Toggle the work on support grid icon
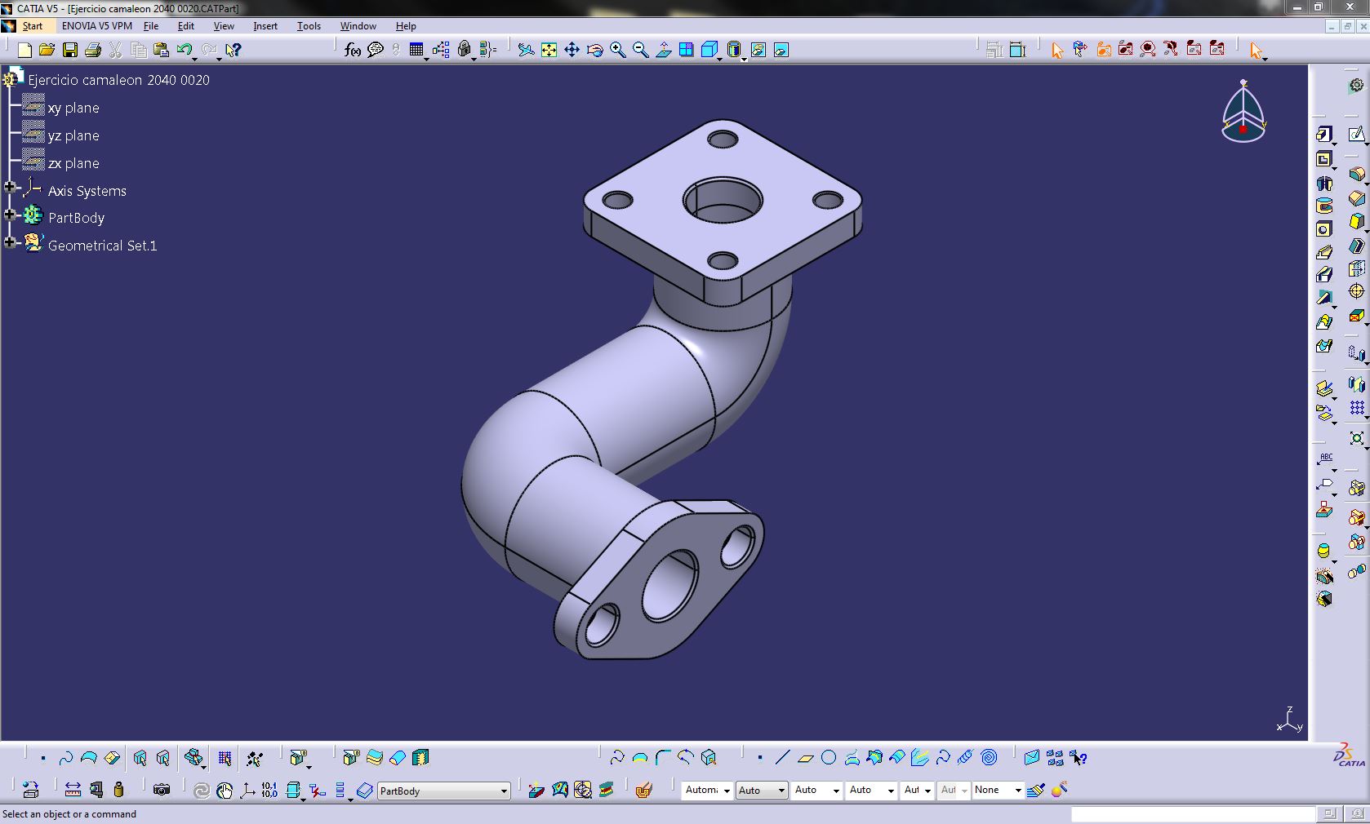Image resolution: width=1370 pixels, height=824 pixels. point(225,758)
